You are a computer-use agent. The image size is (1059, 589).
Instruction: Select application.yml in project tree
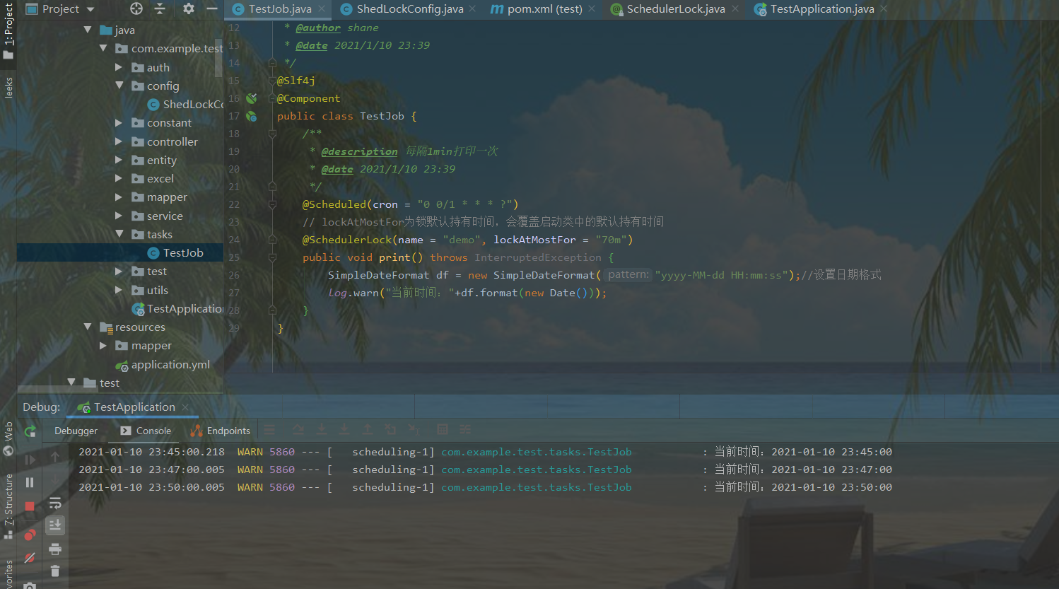[163, 365]
